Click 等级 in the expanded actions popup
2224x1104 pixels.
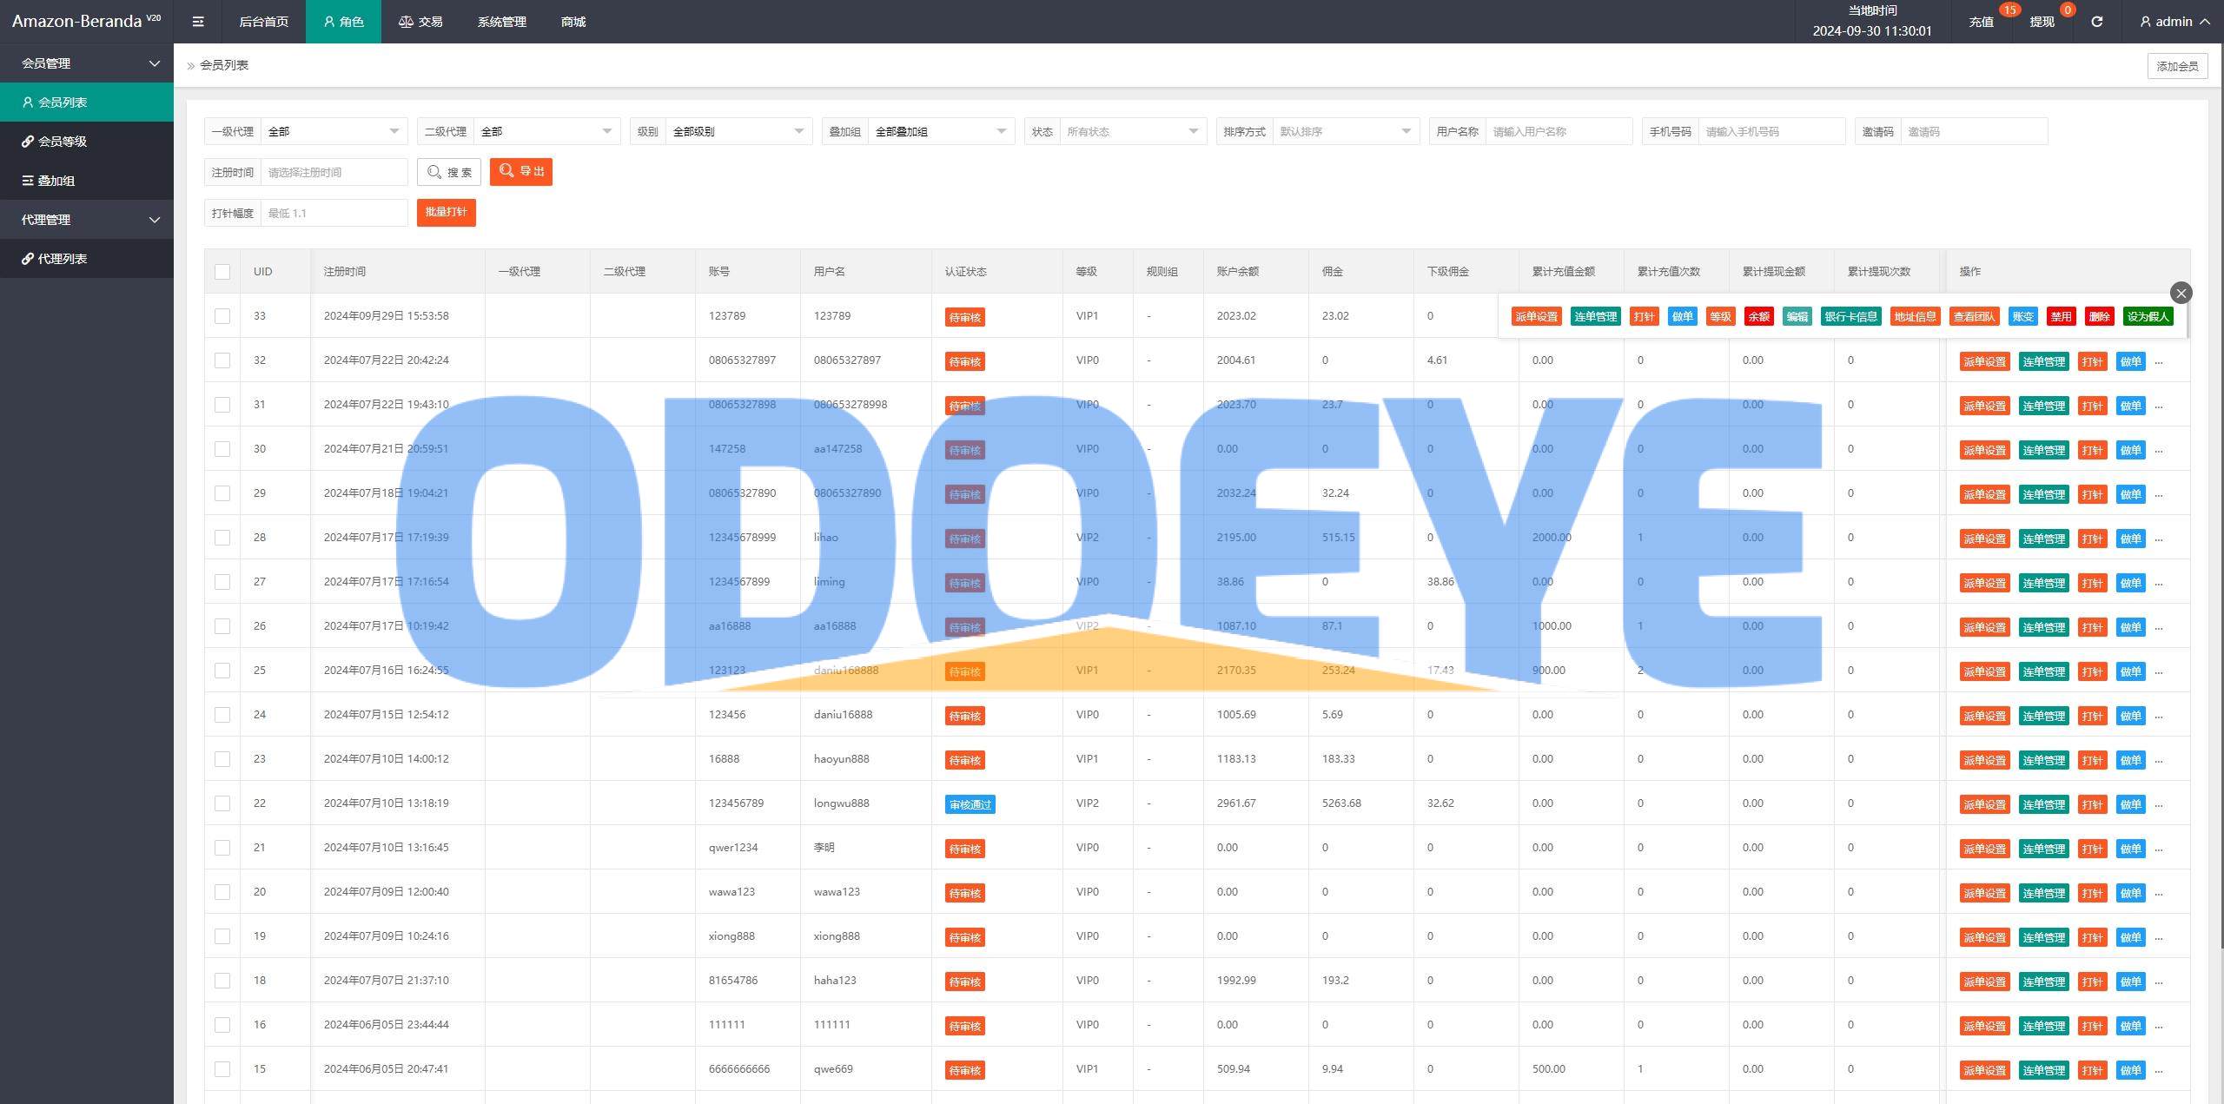point(1720,317)
